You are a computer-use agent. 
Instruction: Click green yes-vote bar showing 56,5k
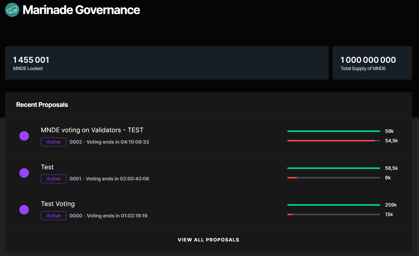coord(334,168)
